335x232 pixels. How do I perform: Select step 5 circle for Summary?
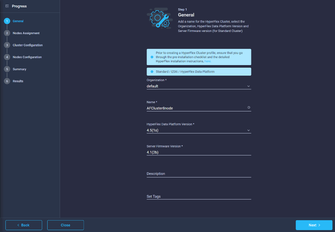click(x=7, y=69)
